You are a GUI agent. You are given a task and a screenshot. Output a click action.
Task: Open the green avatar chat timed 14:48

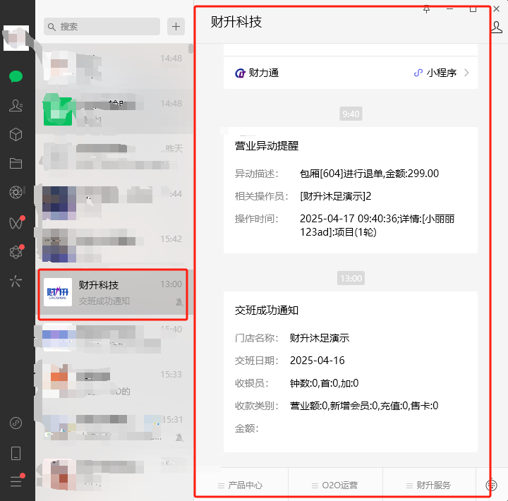click(113, 110)
